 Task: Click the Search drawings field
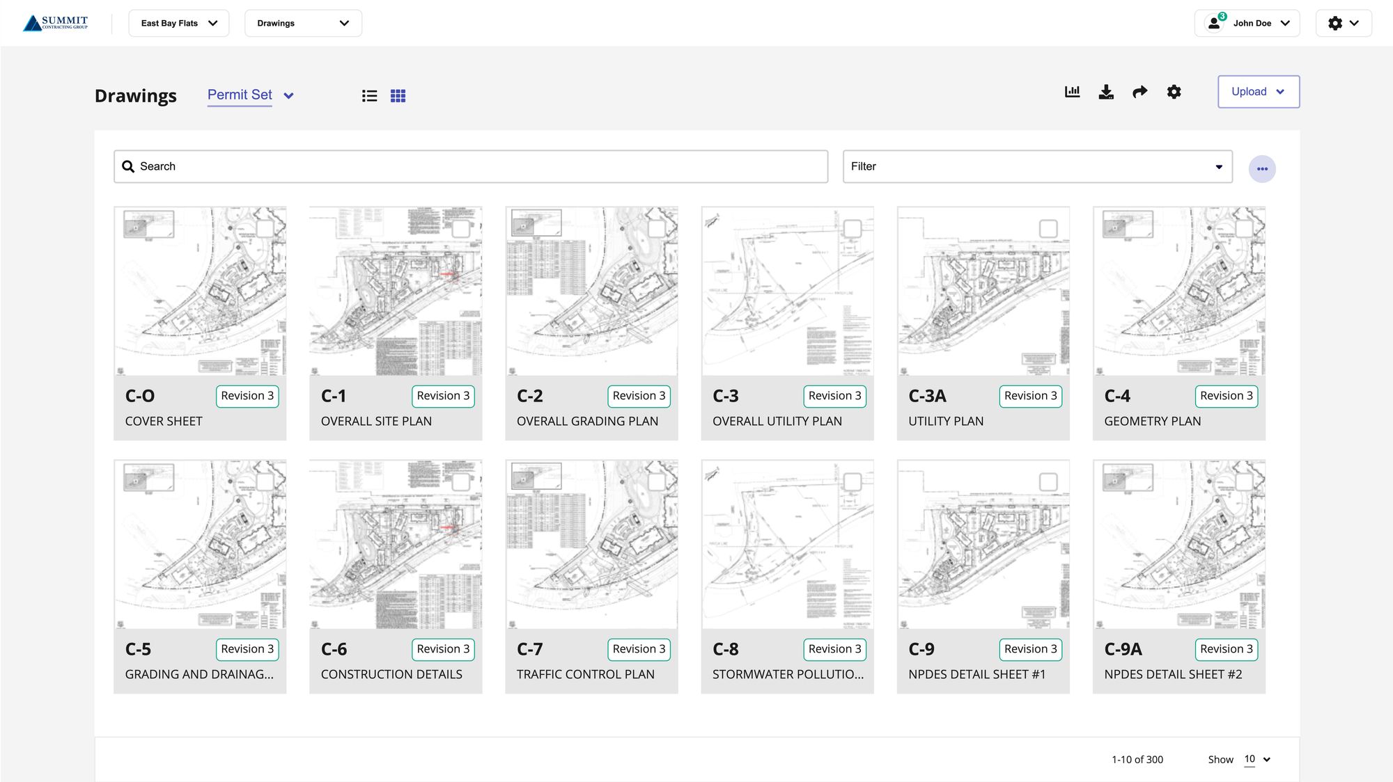tap(471, 166)
